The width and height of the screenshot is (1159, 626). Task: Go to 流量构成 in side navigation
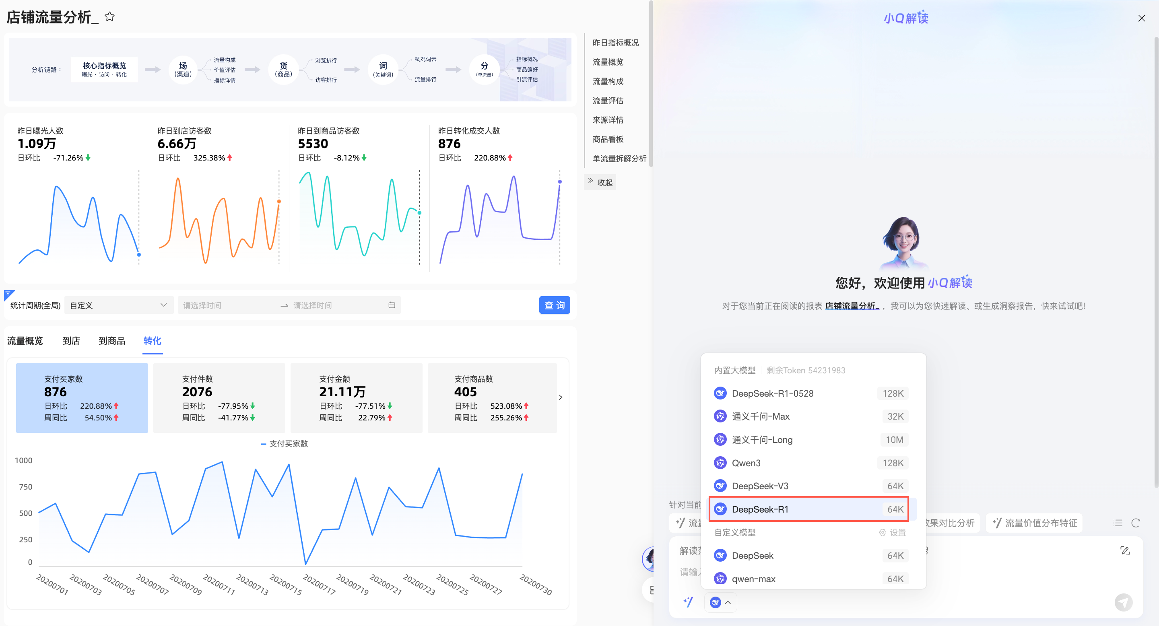(x=608, y=81)
